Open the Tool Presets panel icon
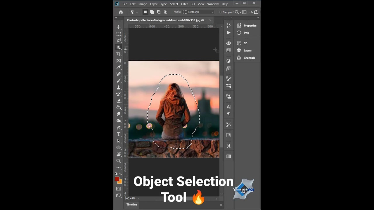Screen dimensions: 374x210 [228, 125]
